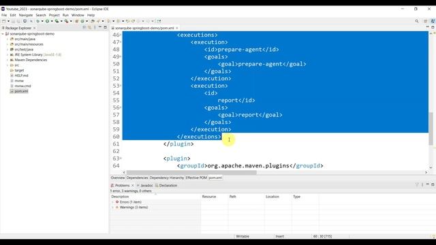Open the Search menu
This screenshot has width=436, height=245.
pos(41,15)
